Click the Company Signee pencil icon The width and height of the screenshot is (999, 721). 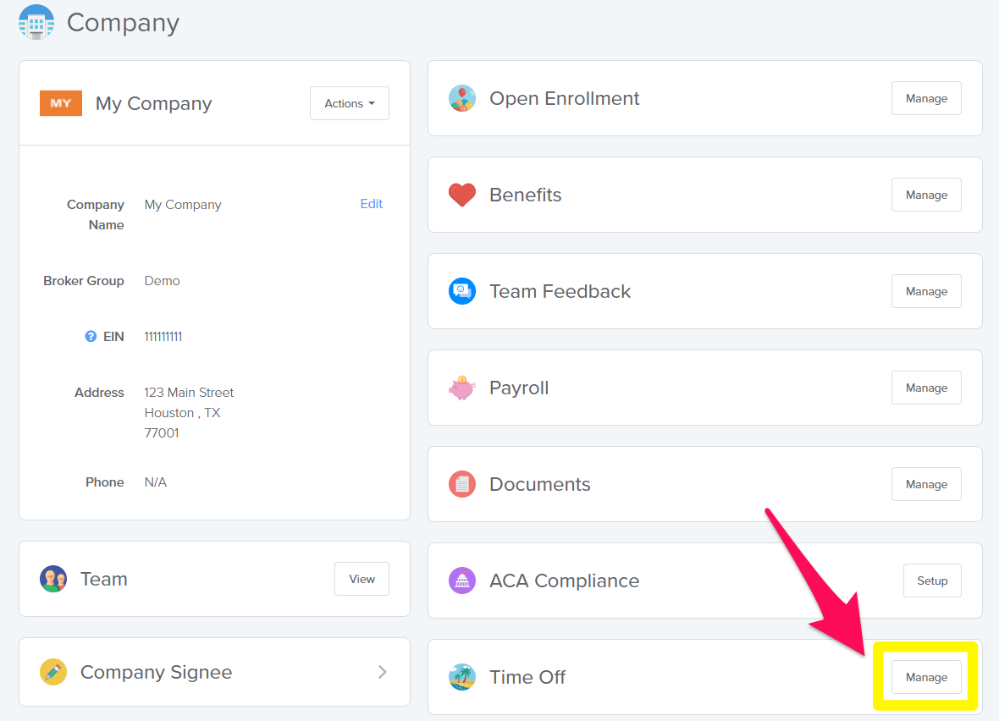pyautogui.click(x=53, y=672)
